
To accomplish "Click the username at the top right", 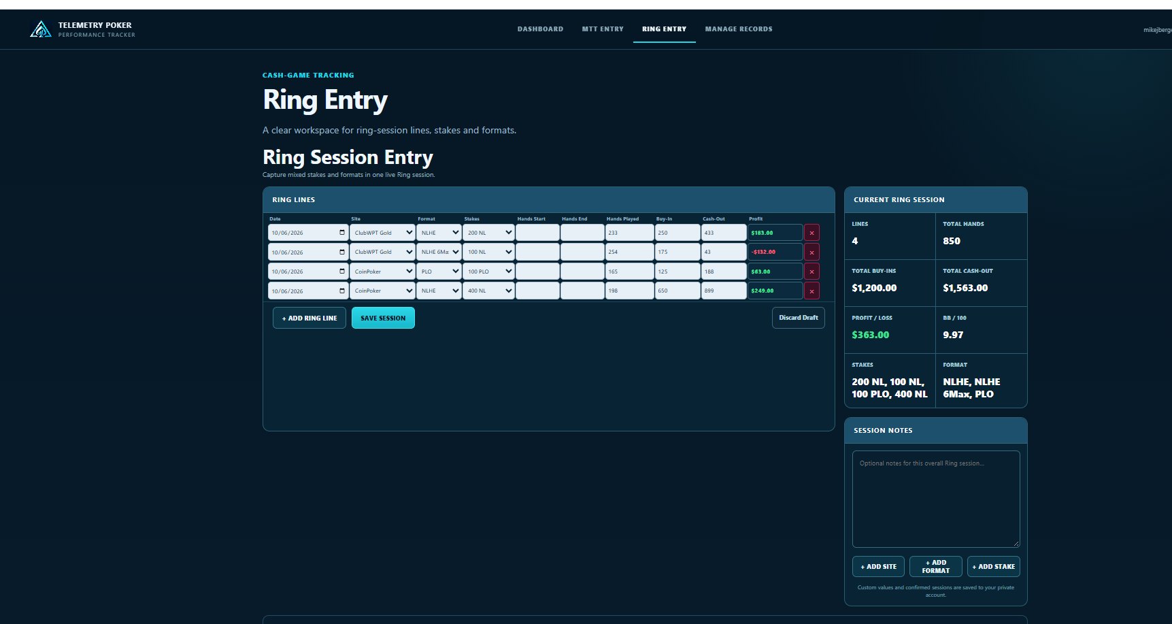I will point(1158,30).
